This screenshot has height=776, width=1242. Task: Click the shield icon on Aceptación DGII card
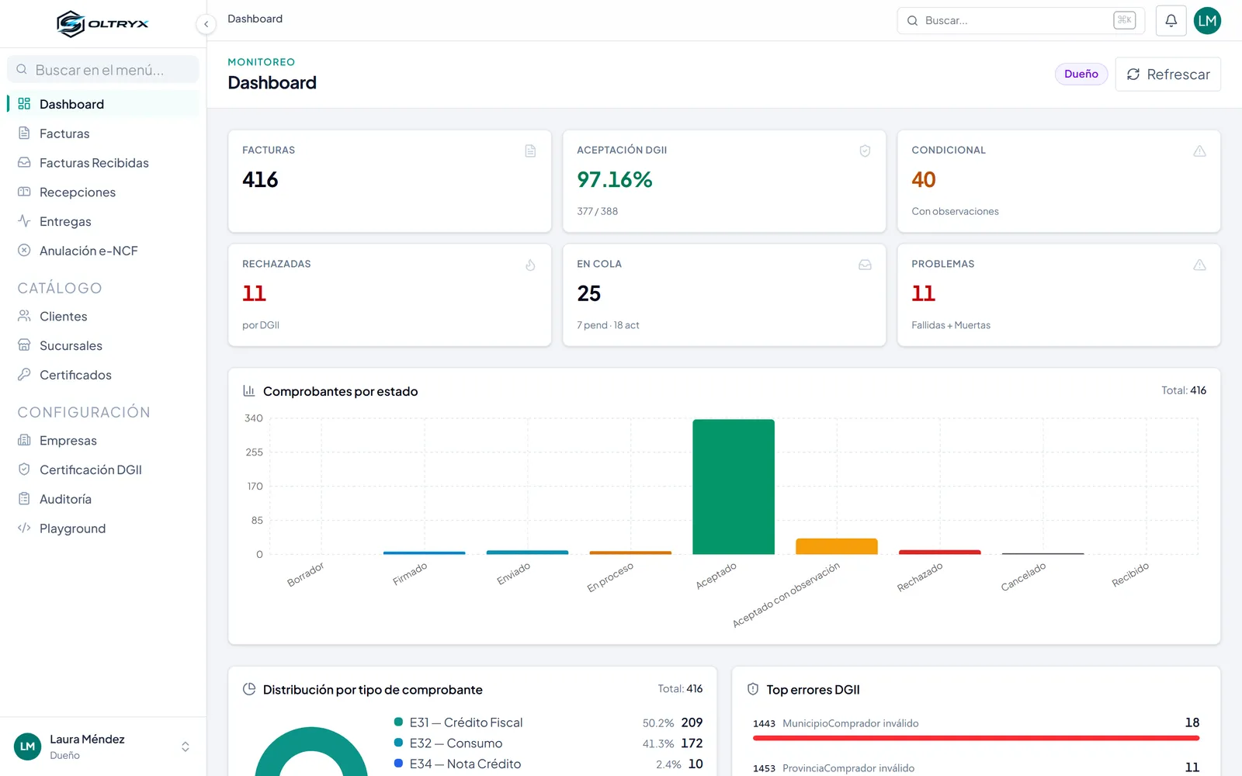[865, 151]
